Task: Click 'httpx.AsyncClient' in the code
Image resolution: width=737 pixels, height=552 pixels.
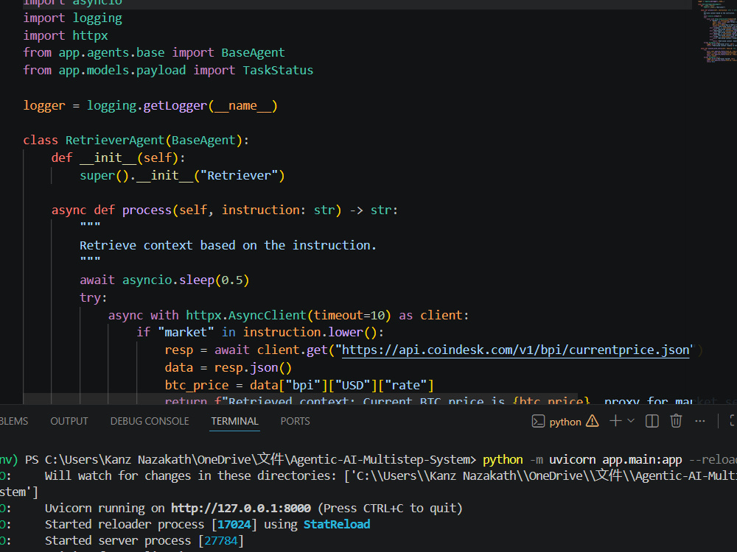Action: click(246, 316)
